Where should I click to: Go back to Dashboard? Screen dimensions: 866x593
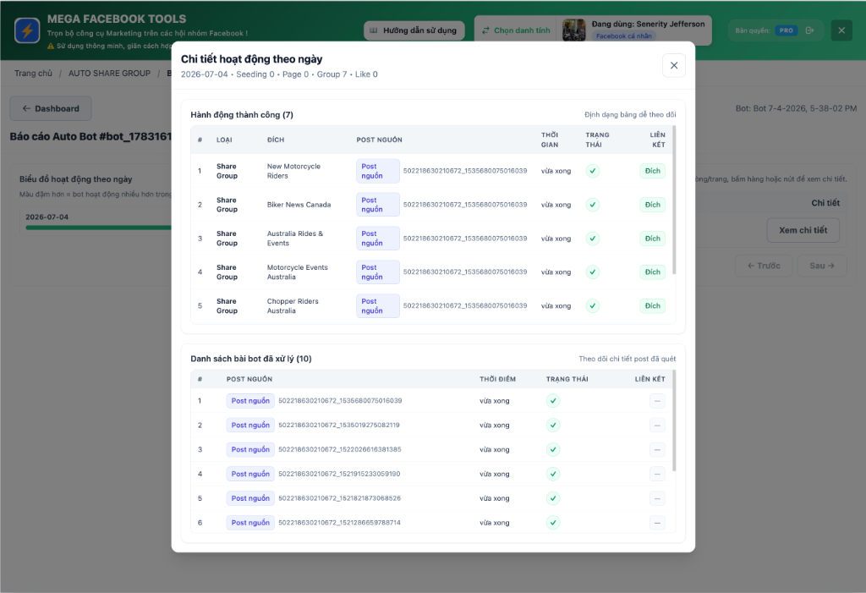(x=51, y=108)
